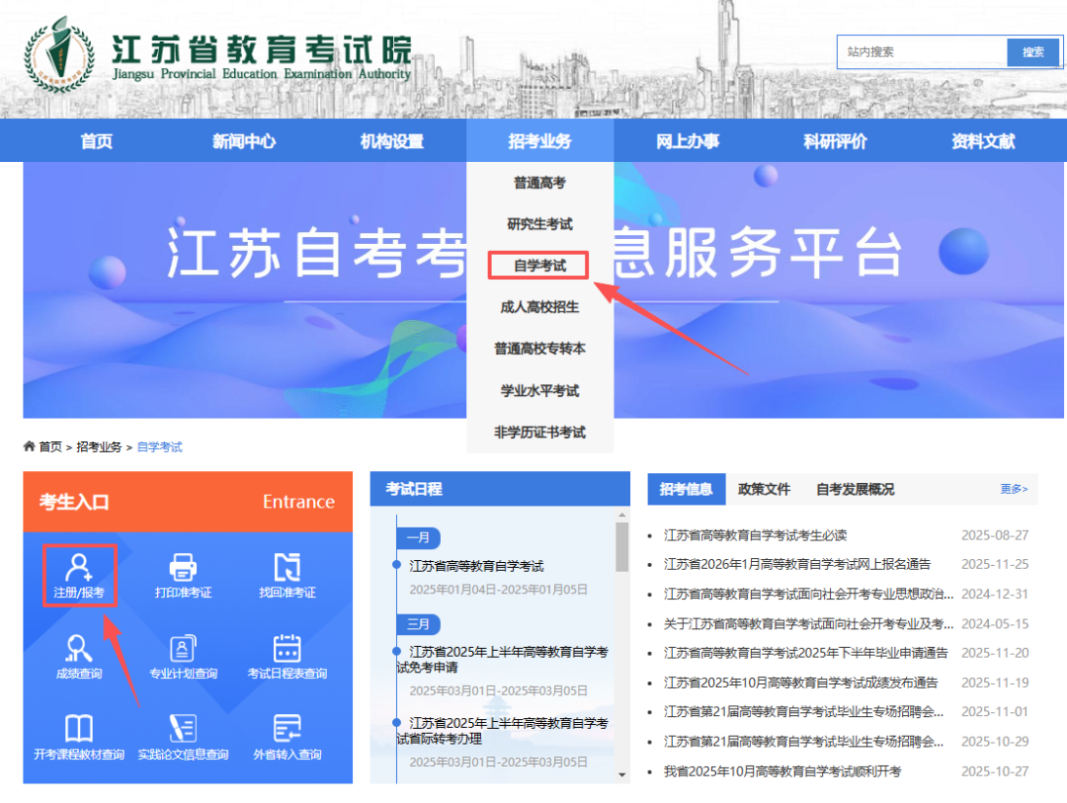Image resolution: width=1067 pixels, height=803 pixels.
Task: Click the 站内搜索 search input field
Action: pyautogui.click(x=919, y=51)
